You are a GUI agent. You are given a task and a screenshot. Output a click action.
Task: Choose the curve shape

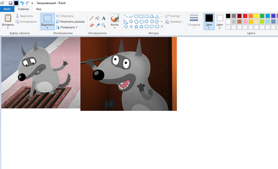131,16
